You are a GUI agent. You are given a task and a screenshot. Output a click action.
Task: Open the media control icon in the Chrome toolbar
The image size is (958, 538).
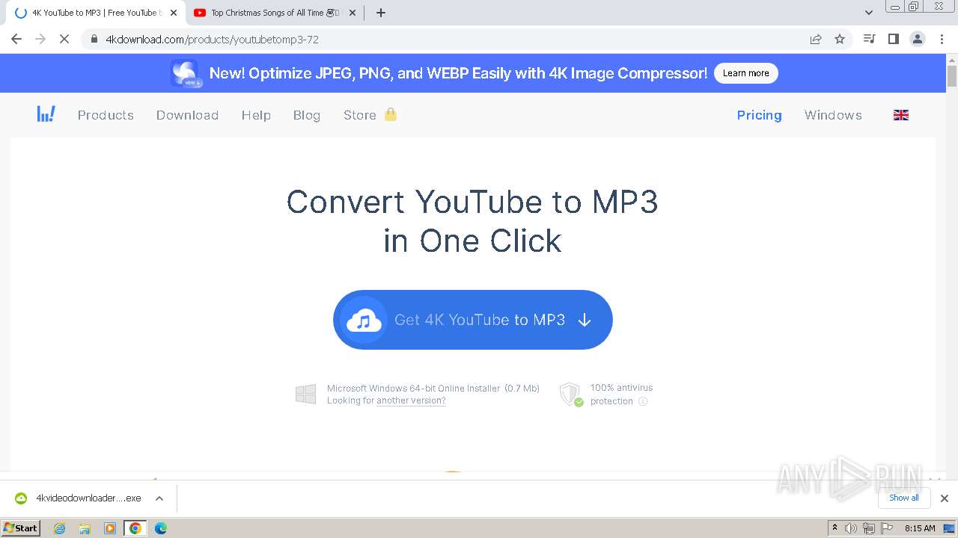869,39
